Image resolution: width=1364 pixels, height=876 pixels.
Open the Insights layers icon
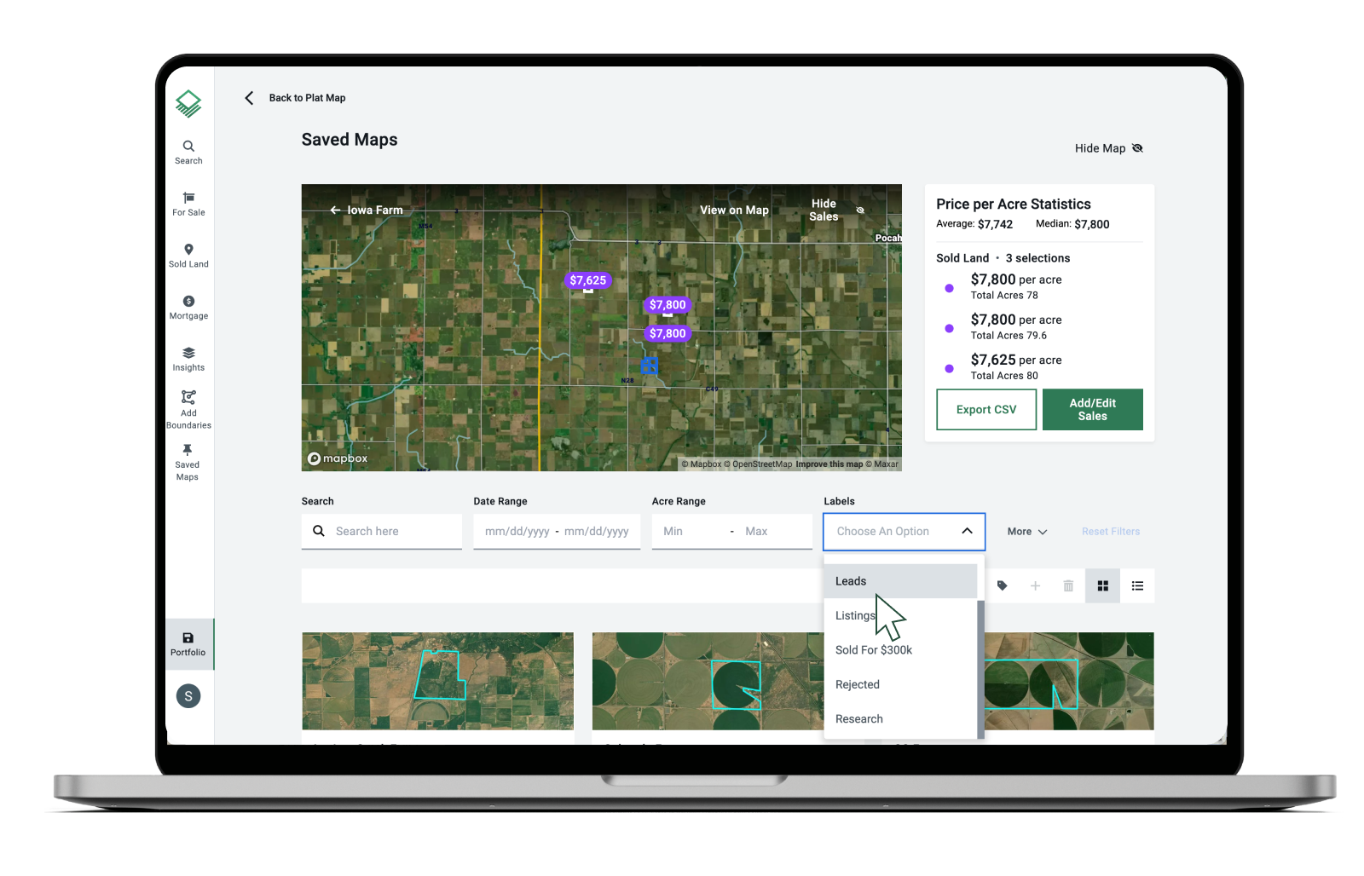pos(188,353)
